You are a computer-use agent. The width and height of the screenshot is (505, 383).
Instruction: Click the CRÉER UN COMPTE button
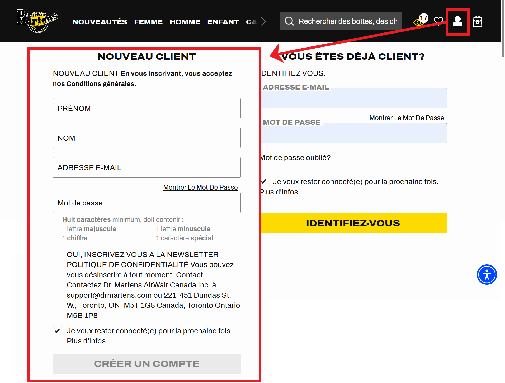point(147,364)
